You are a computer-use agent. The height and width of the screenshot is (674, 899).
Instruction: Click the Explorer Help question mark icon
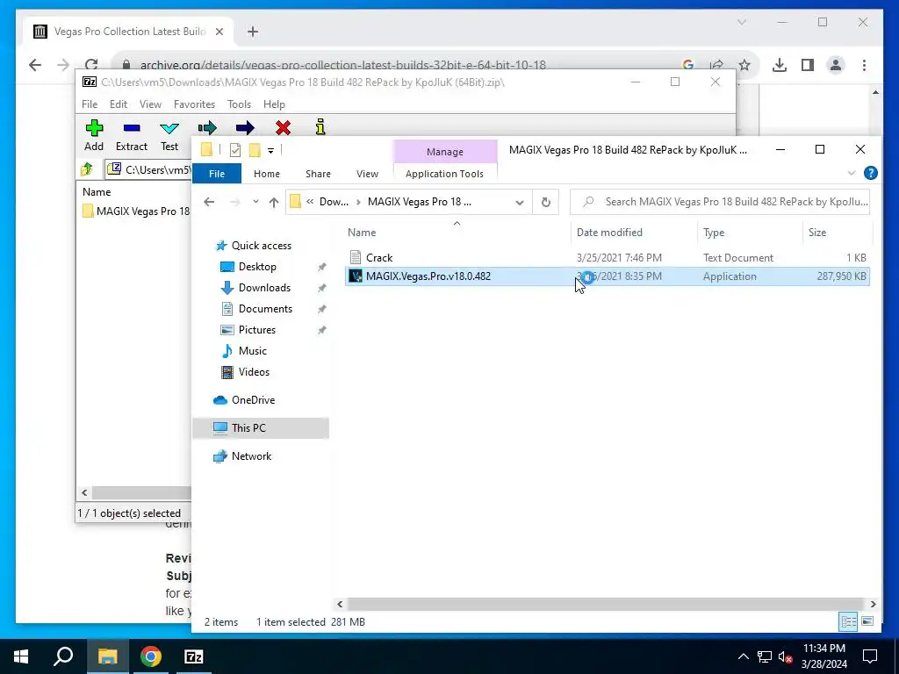click(870, 173)
